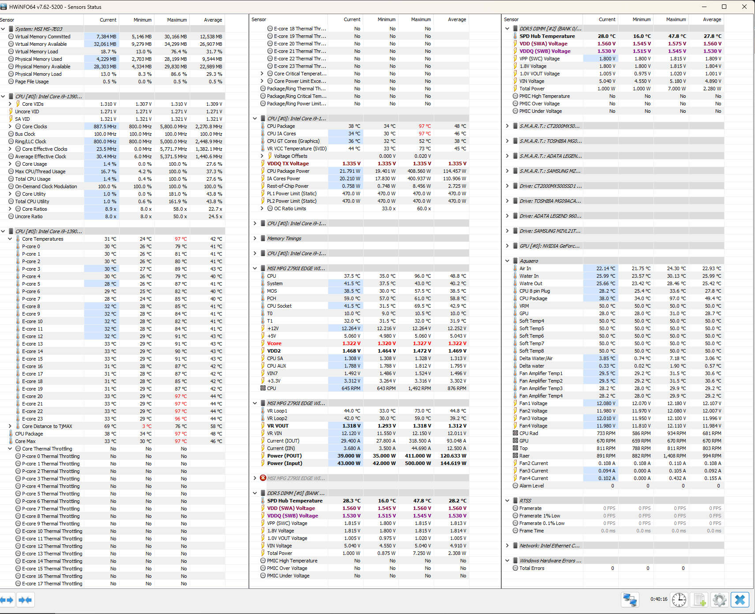Expand the Network: Intel Ethernet group
Viewport: 755px width, 614px height.
507,546
